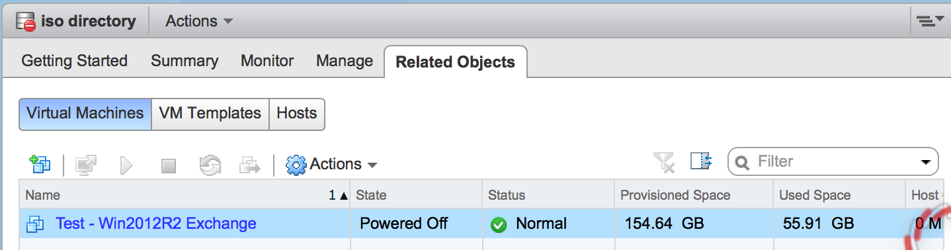The image size is (951, 250).
Task: Click the create new virtual machine icon
Action: pos(40,163)
